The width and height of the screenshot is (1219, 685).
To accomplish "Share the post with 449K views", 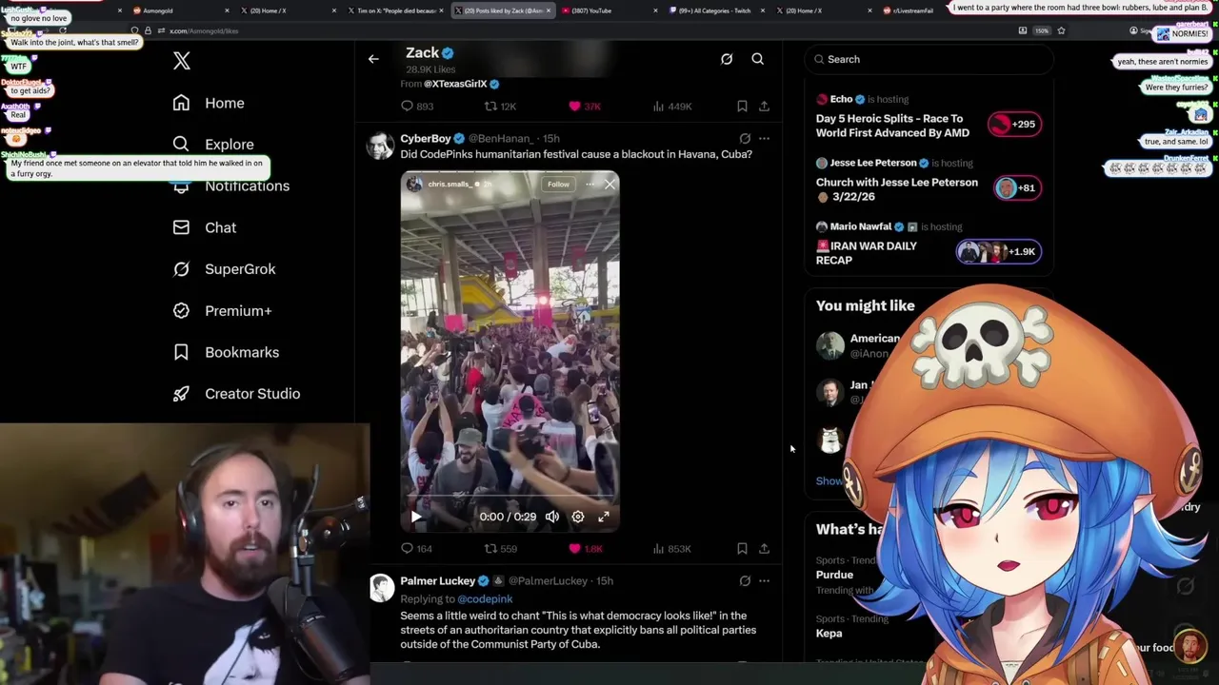I will [x=764, y=107].
